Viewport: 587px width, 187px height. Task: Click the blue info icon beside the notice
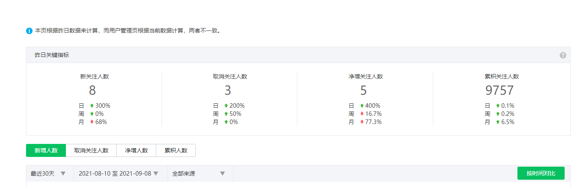pos(29,31)
